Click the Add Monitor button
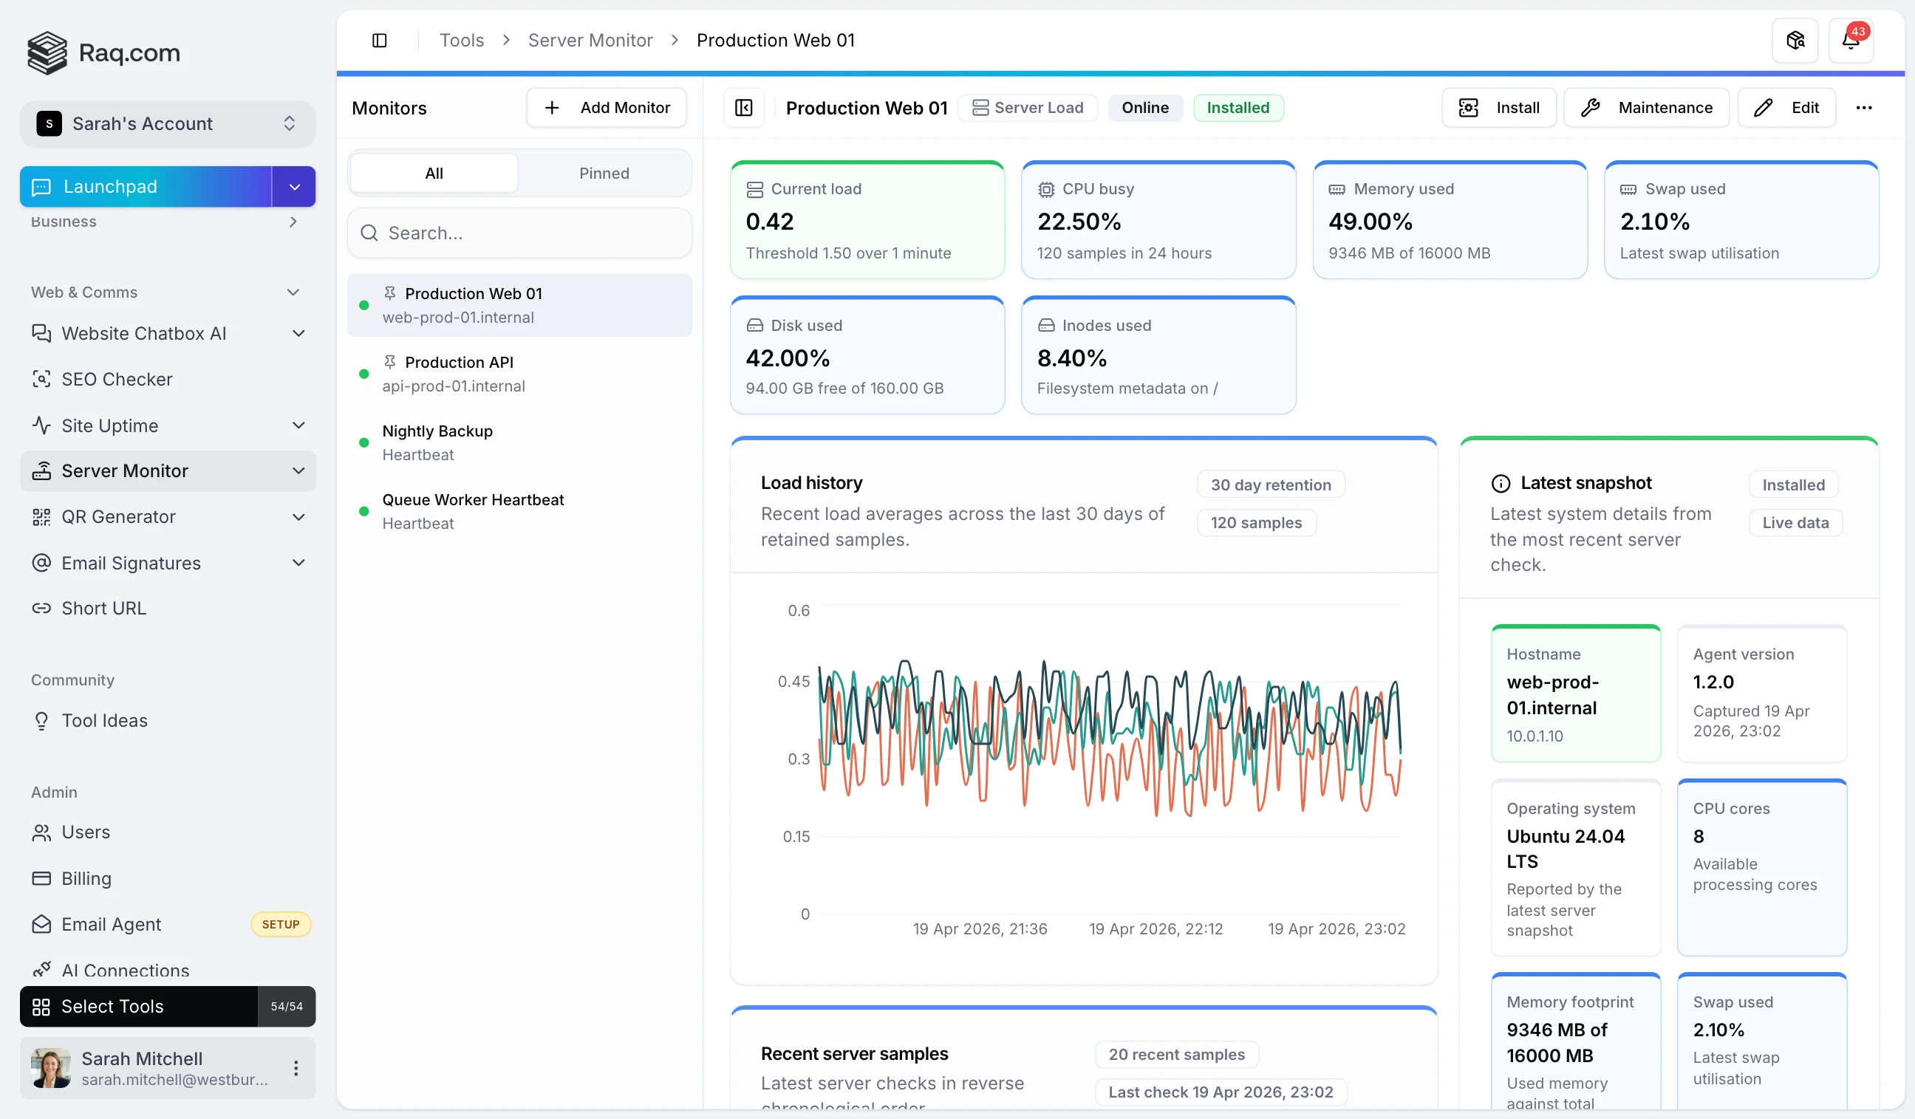Screen dimensions: 1915x1119 pyautogui.click(x=606, y=107)
